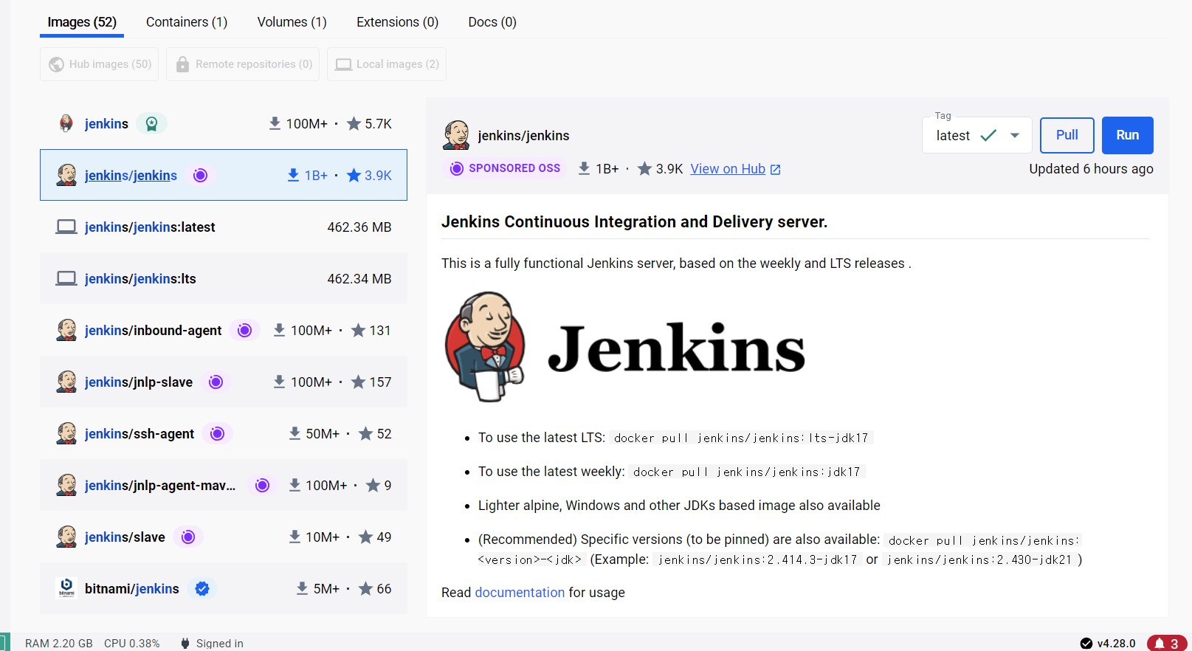The height and width of the screenshot is (651, 1192).
Task: Click the notifications bell showing 3
Action: tap(1167, 644)
